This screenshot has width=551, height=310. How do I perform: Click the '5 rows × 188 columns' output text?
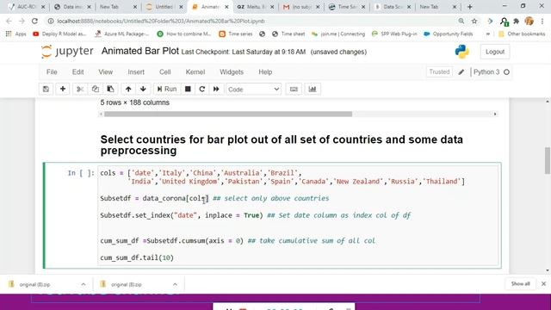134,102
